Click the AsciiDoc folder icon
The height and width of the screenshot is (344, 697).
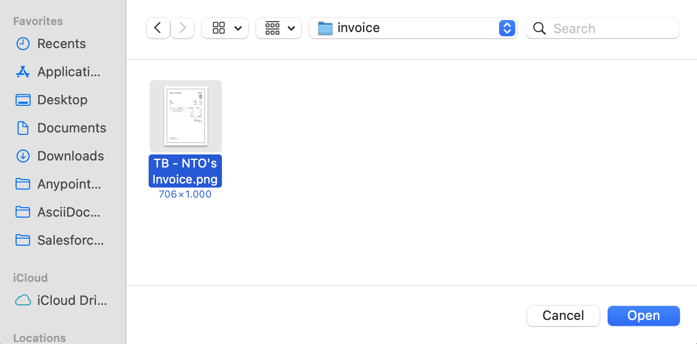(x=23, y=212)
